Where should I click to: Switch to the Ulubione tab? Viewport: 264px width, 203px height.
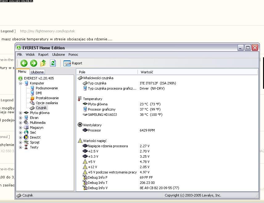(37, 72)
